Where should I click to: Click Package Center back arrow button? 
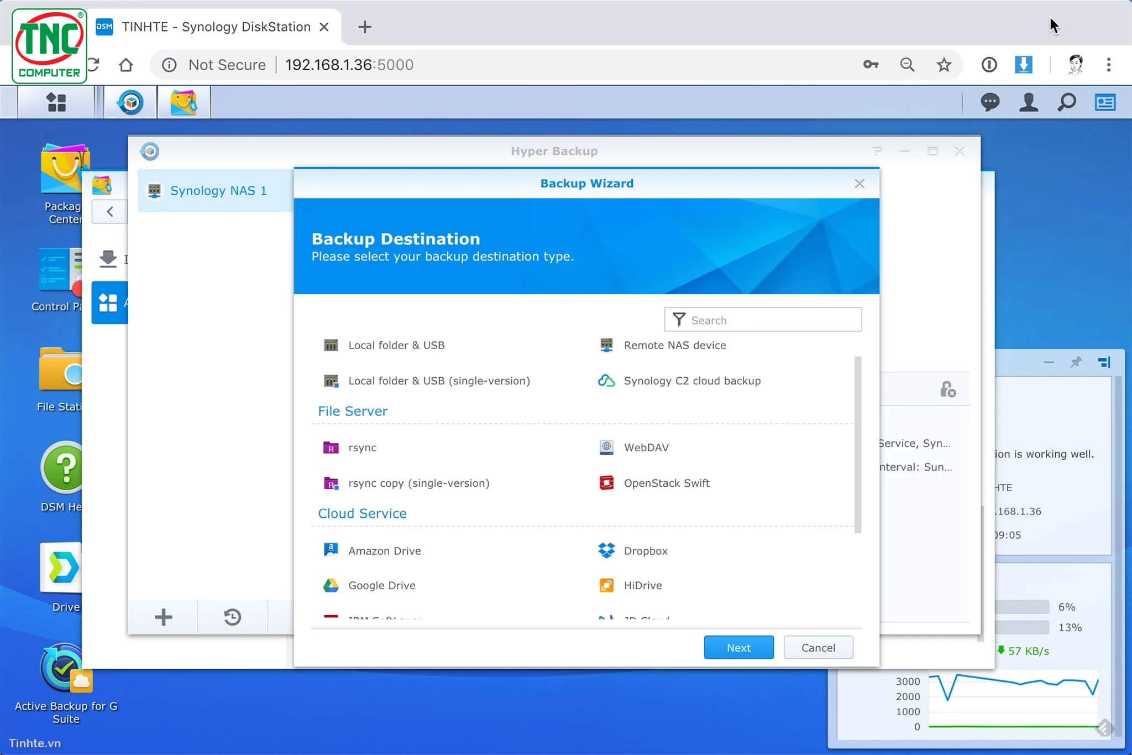109,211
